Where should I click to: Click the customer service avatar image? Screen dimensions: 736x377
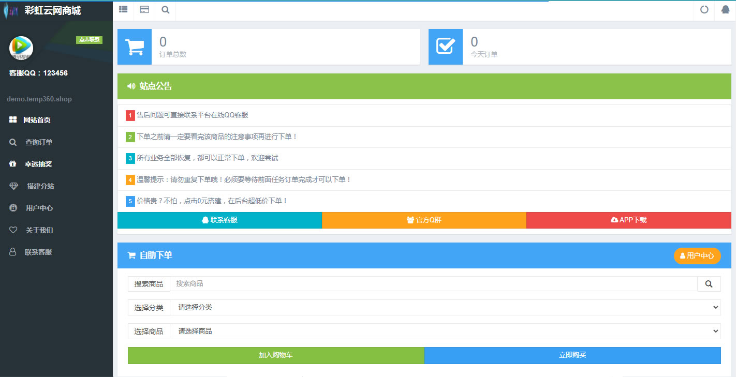(21, 48)
